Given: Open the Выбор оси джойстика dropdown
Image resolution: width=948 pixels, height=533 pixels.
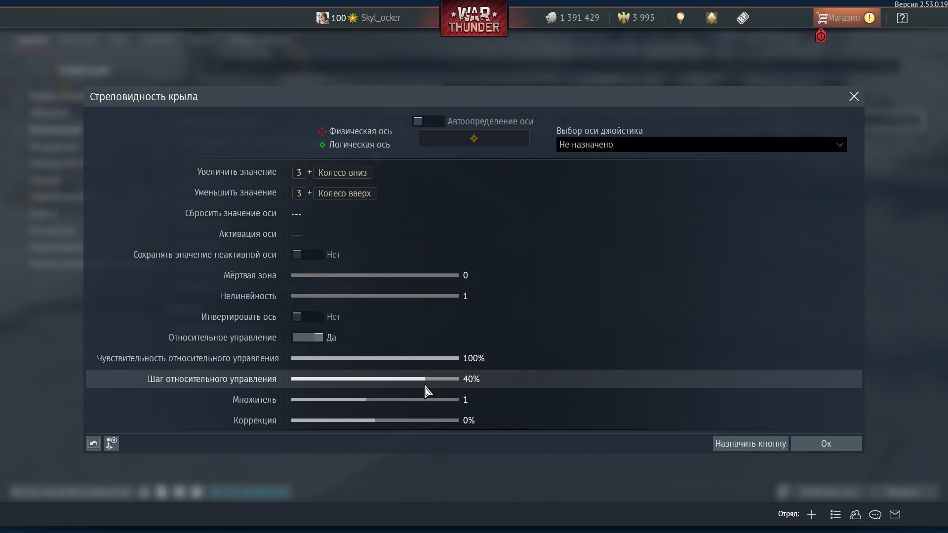Looking at the screenshot, I should click(x=701, y=145).
